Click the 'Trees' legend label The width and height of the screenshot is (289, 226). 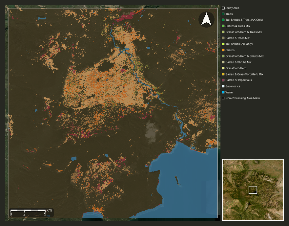coord(229,14)
